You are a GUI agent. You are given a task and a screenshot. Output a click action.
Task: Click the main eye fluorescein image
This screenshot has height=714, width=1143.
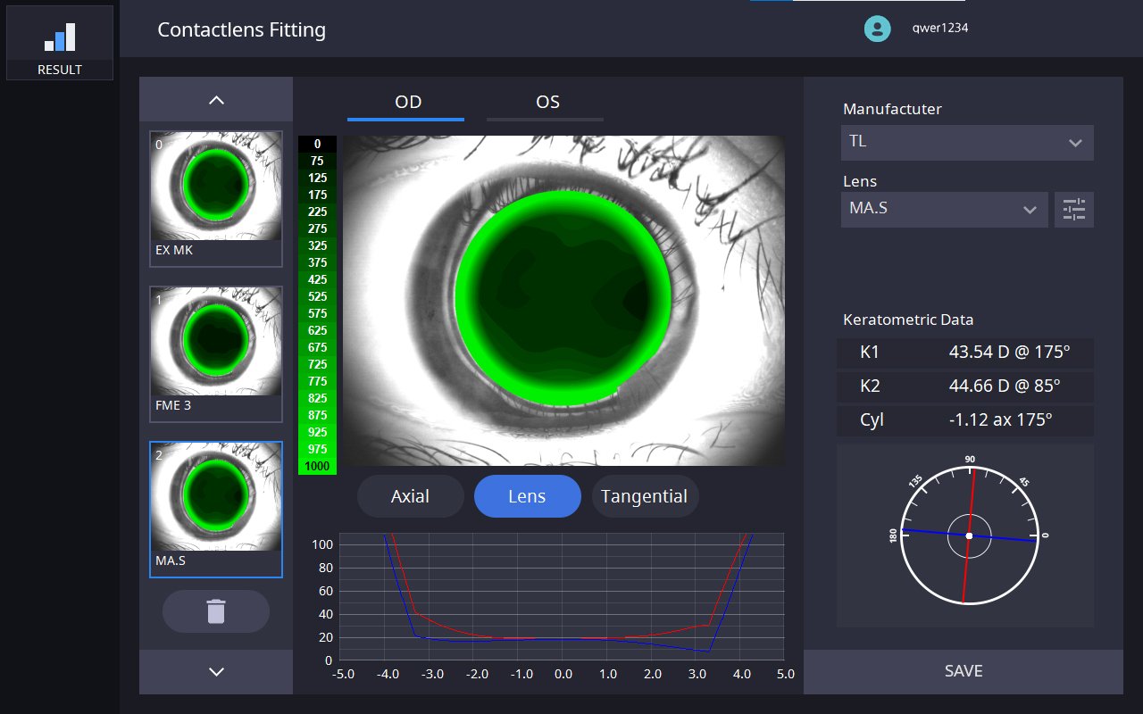tap(563, 300)
